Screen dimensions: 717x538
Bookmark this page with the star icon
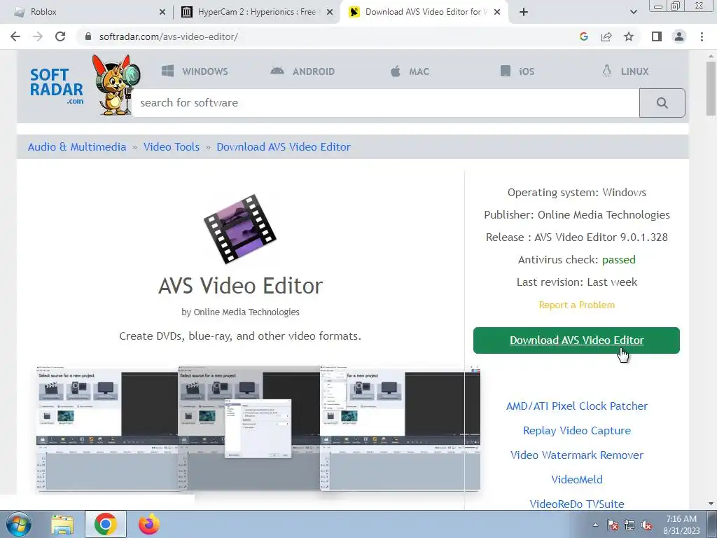pos(629,36)
